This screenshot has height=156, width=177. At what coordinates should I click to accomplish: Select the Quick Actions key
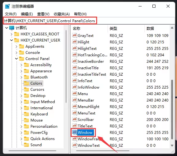point(42,139)
